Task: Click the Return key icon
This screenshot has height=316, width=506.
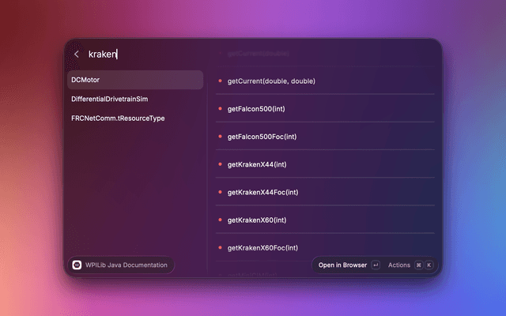Action: [x=376, y=265]
